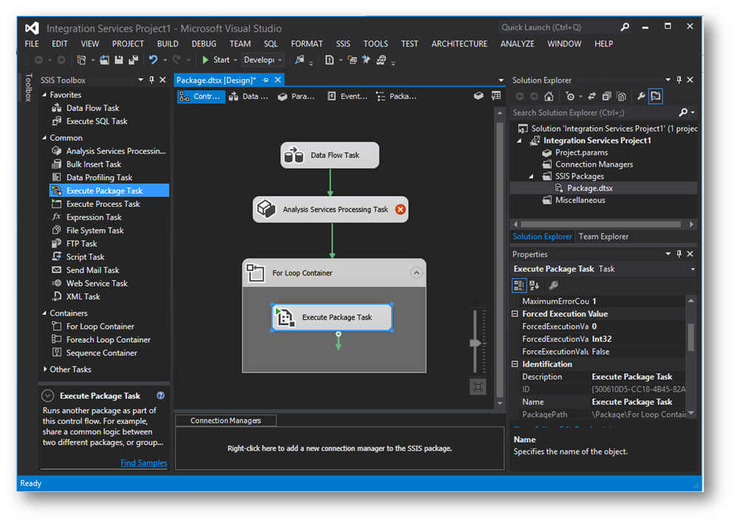
Task: Click Execute SQL Task icon in Favorites
Action: coord(57,121)
